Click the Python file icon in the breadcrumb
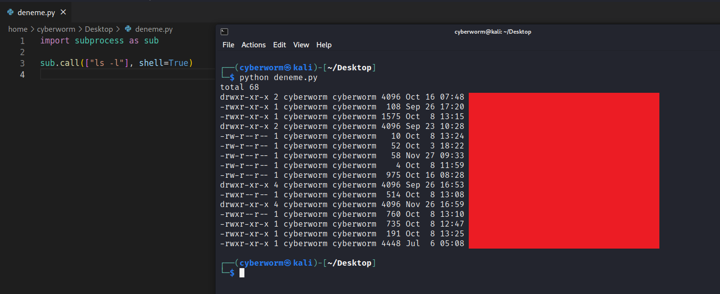This screenshot has width=720, height=294. [x=128, y=29]
